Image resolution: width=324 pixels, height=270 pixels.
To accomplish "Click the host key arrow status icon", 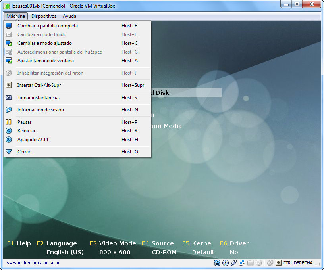I will pyautogui.click(x=279, y=263).
